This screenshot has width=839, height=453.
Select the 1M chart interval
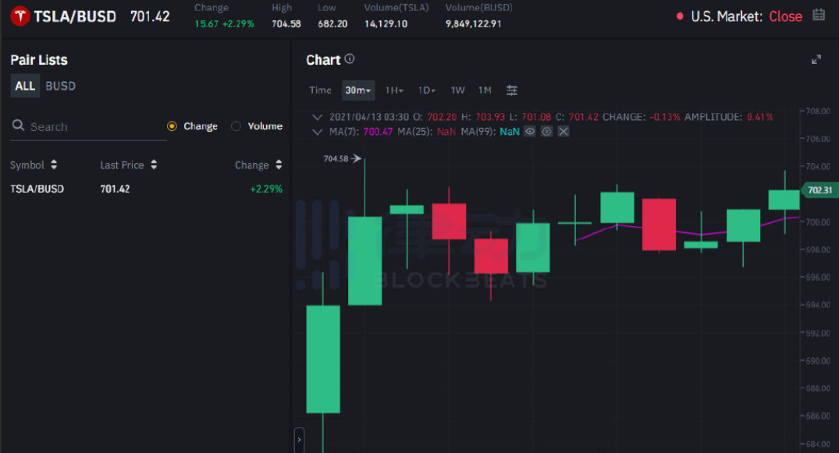point(485,90)
